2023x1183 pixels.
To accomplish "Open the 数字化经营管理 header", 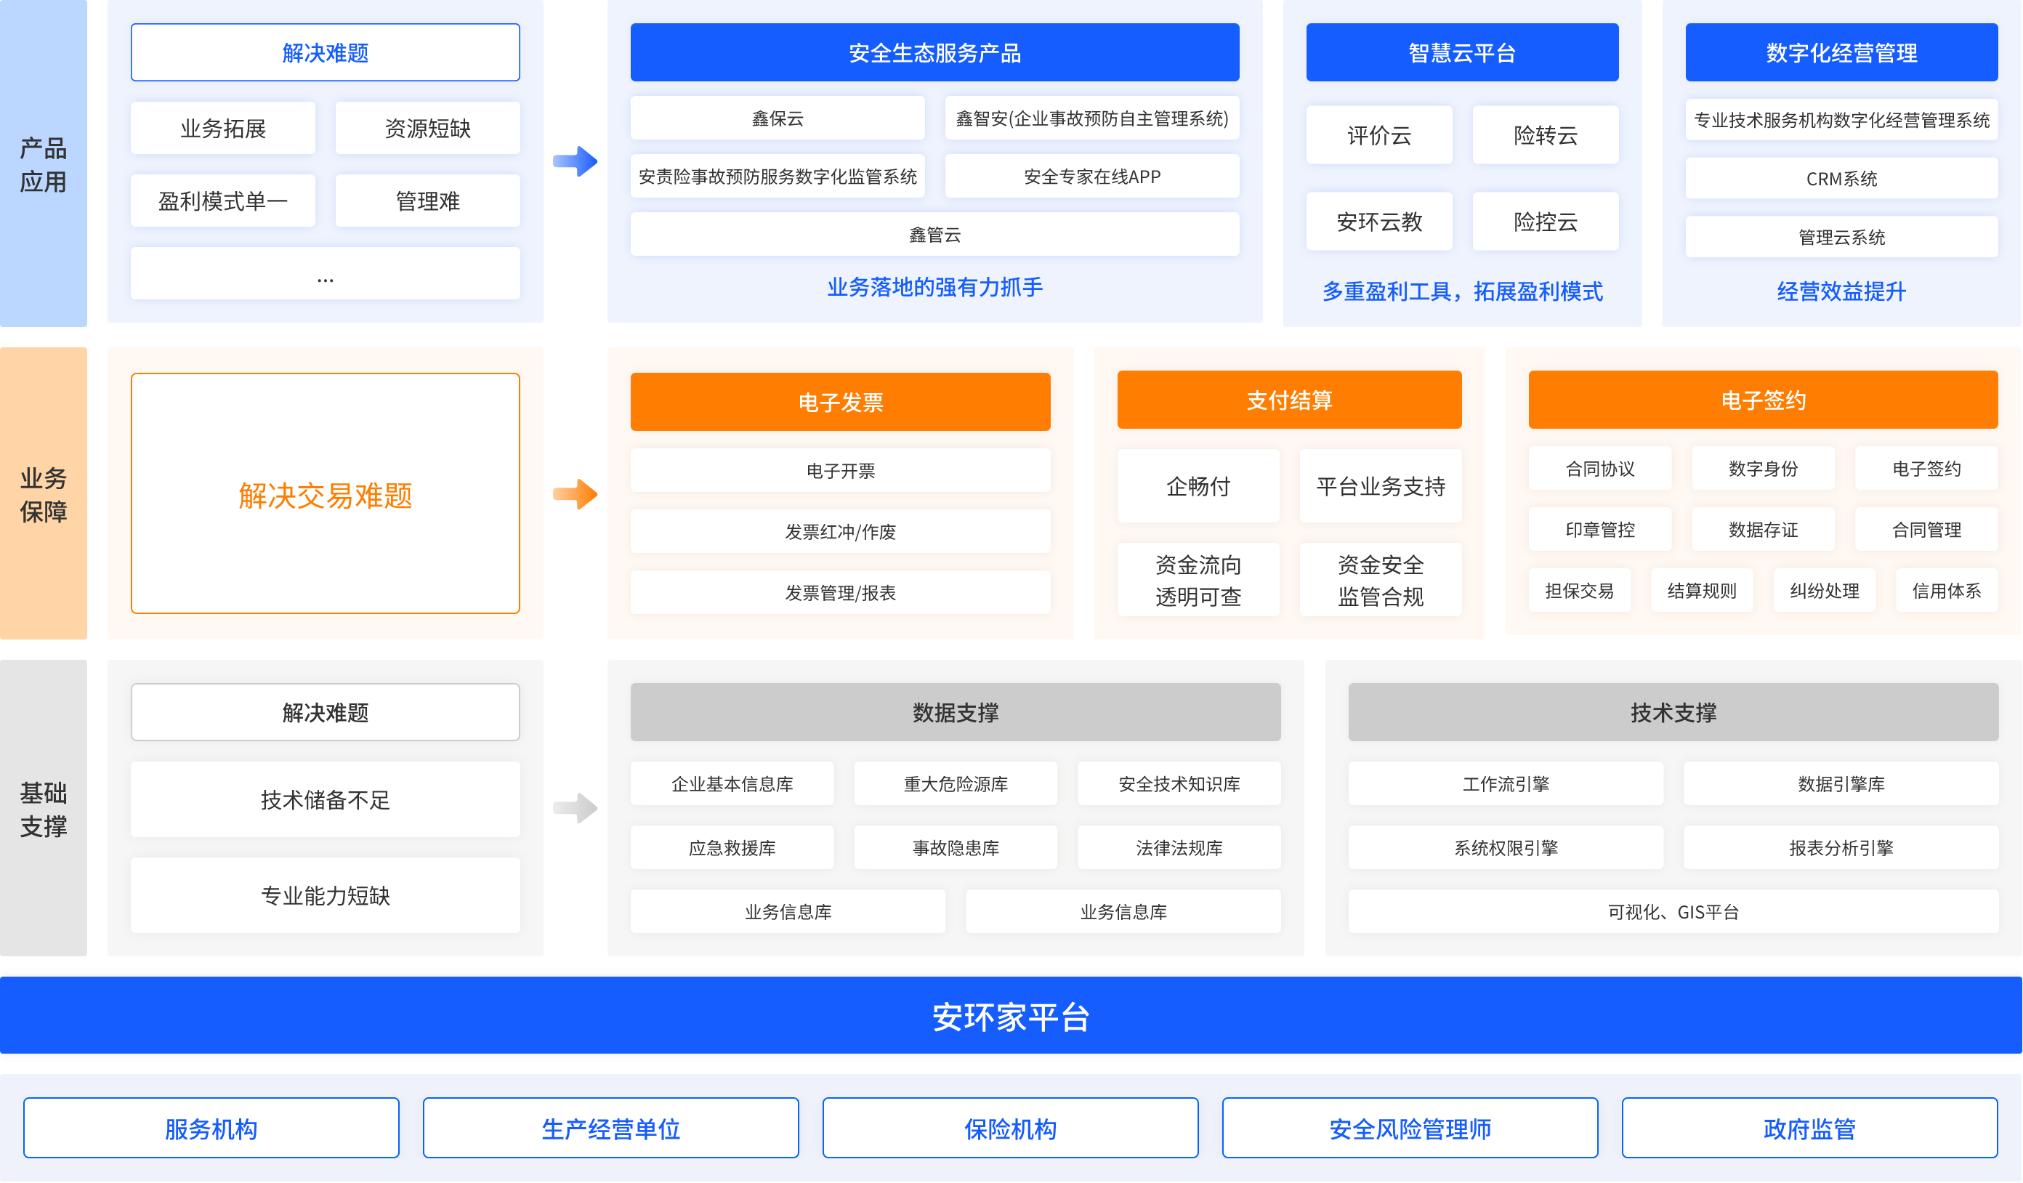I will point(1841,52).
